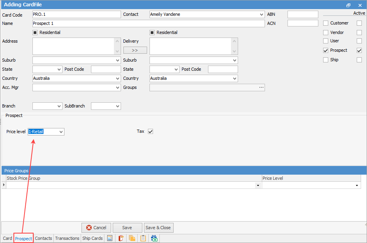Switch to the Transactions tab
The image size is (367, 243).
coord(67,238)
